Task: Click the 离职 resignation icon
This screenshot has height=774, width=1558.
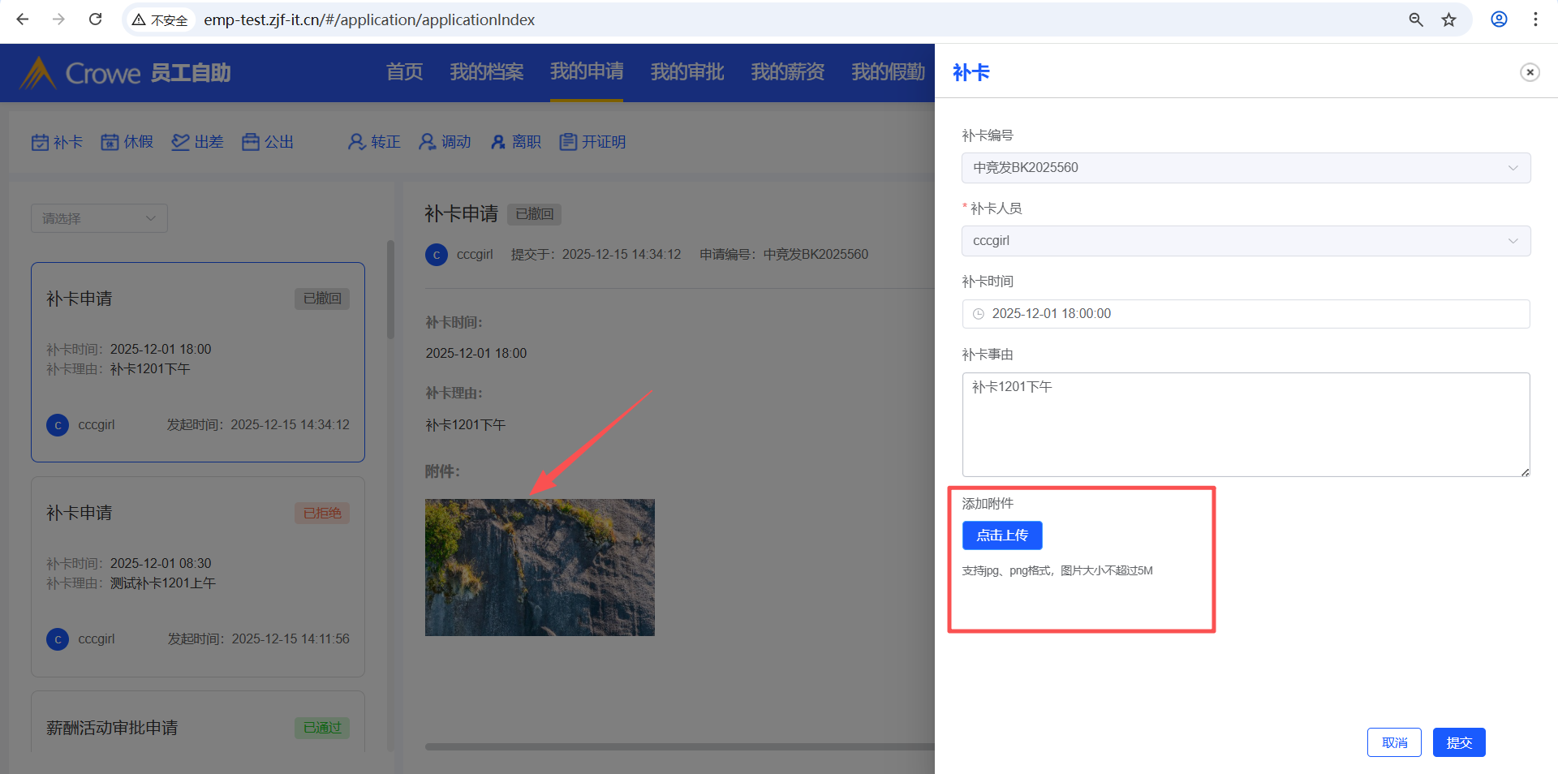Action: (x=498, y=142)
